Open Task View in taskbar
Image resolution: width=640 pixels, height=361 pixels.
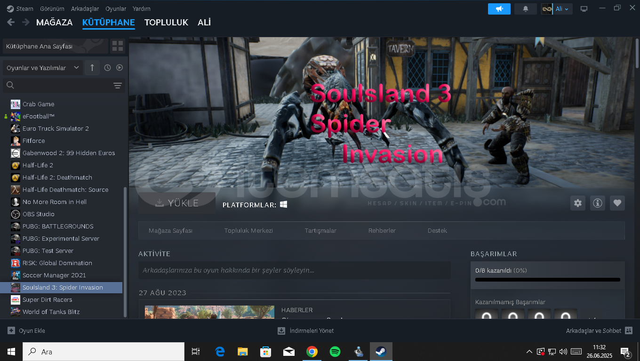click(196, 352)
